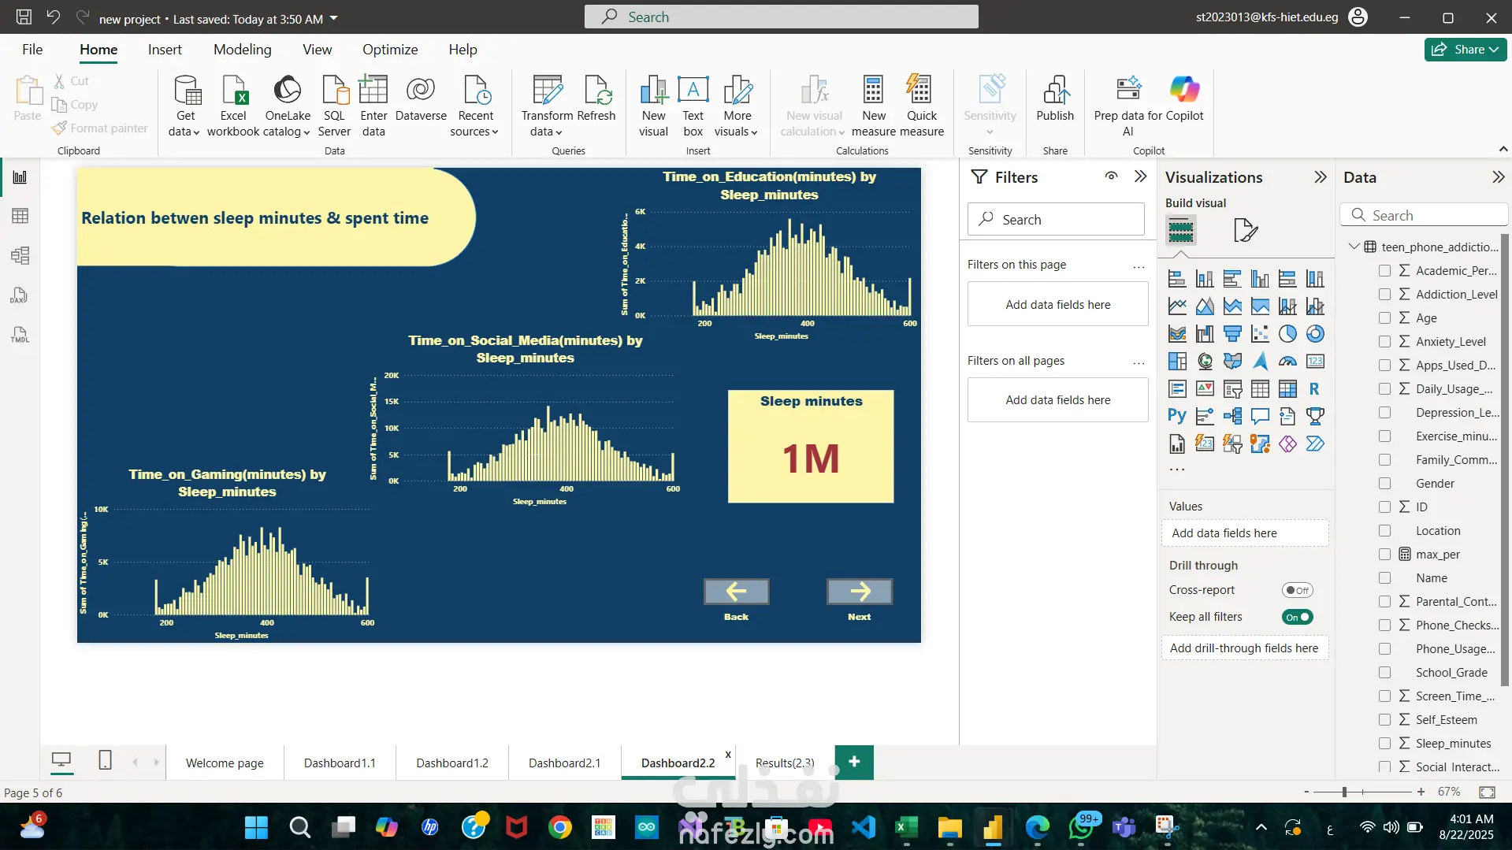1512x850 pixels.
Task: Turn off Keep all filters switch
Action: pos(1297,617)
